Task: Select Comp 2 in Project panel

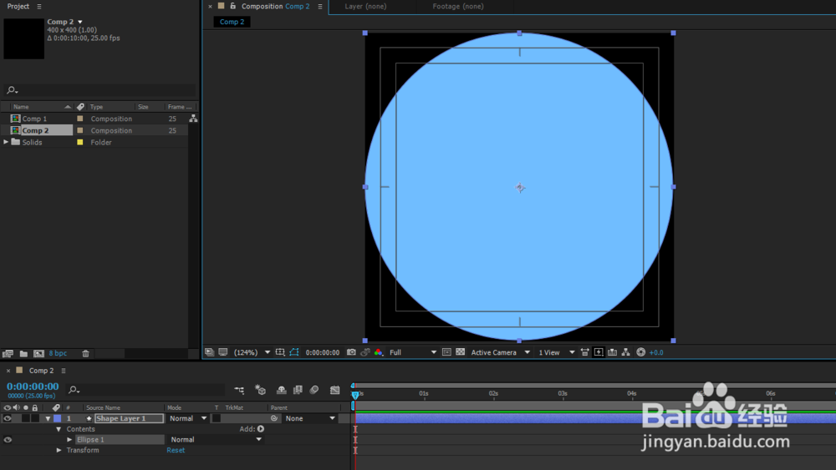Action: pos(35,130)
